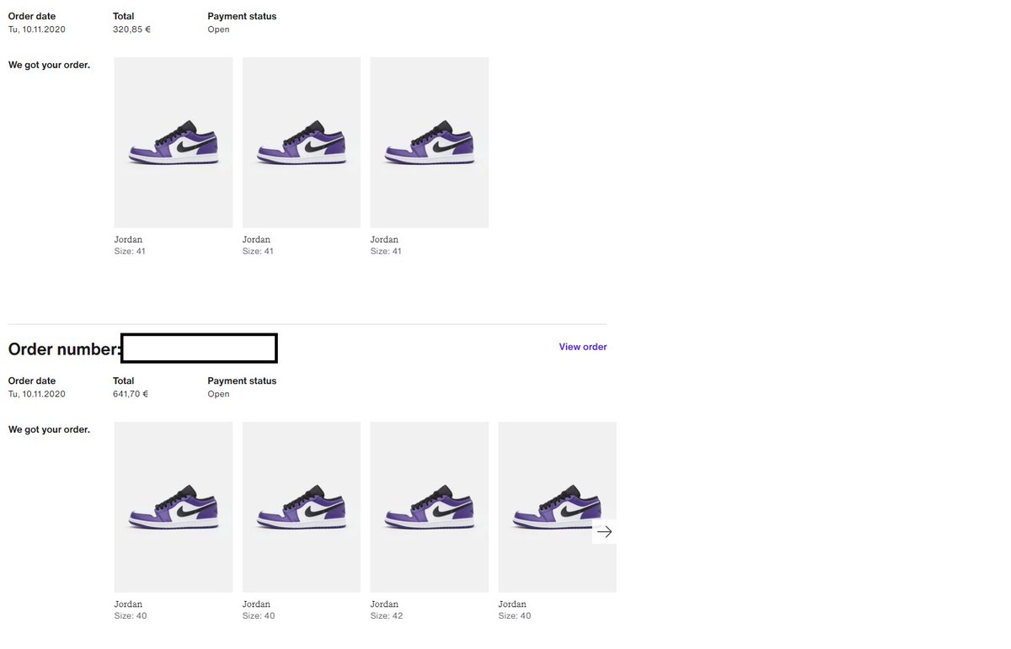Select the third Jordan size 41 shoe image

coord(429,141)
